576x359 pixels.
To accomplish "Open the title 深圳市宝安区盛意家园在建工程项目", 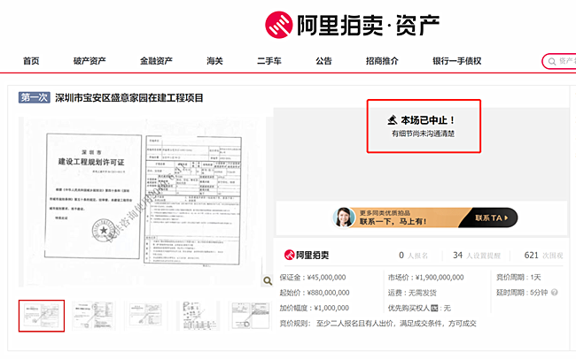I will [x=129, y=98].
